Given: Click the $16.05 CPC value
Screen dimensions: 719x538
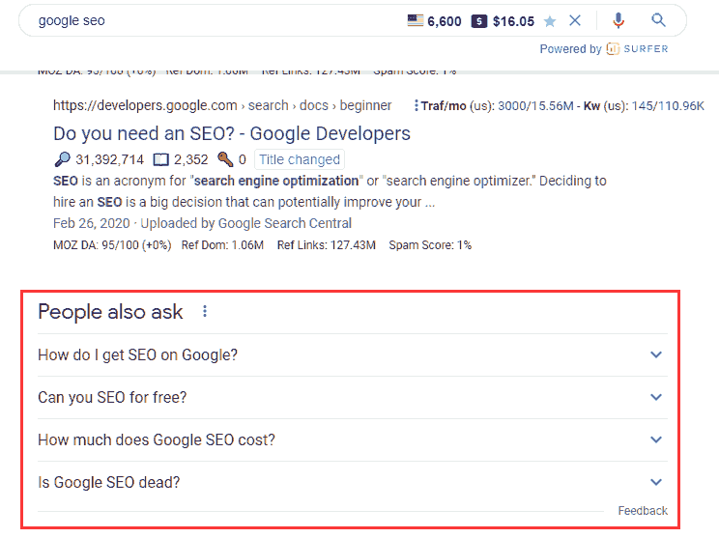Looking at the screenshot, I should (513, 21).
